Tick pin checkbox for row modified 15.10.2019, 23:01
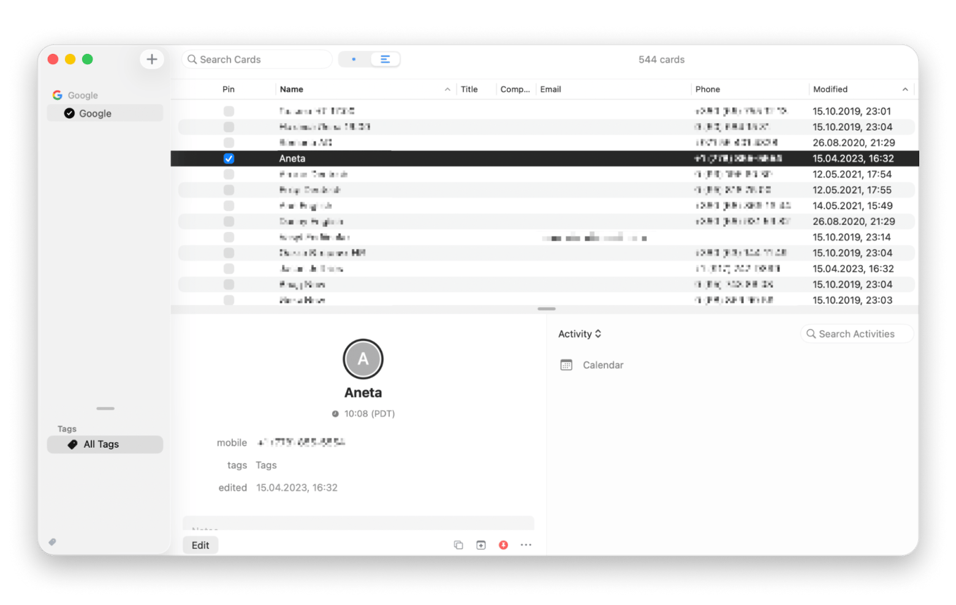 coord(229,111)
